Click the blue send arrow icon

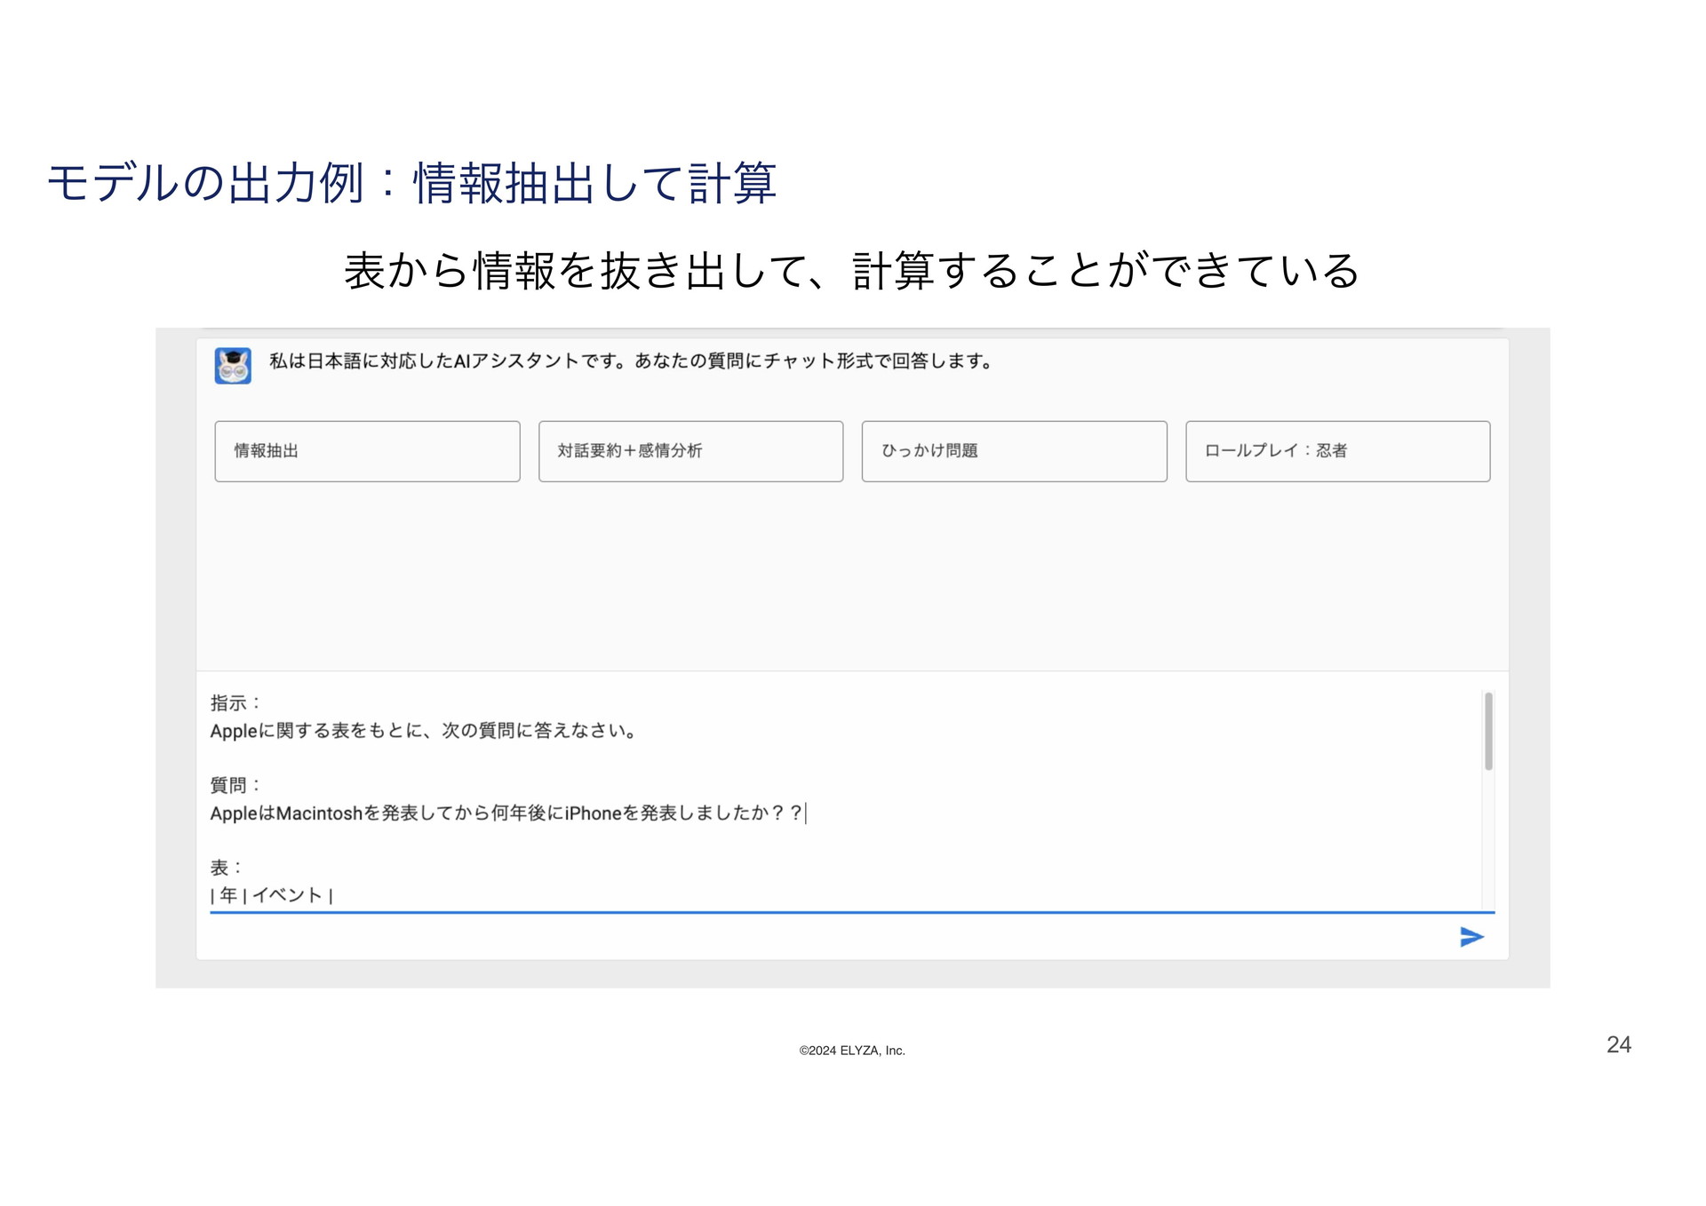(1471, 937)
